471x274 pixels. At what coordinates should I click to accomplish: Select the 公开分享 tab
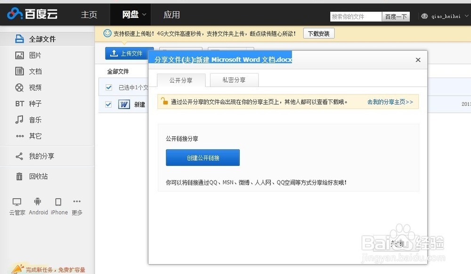[181, 80]
